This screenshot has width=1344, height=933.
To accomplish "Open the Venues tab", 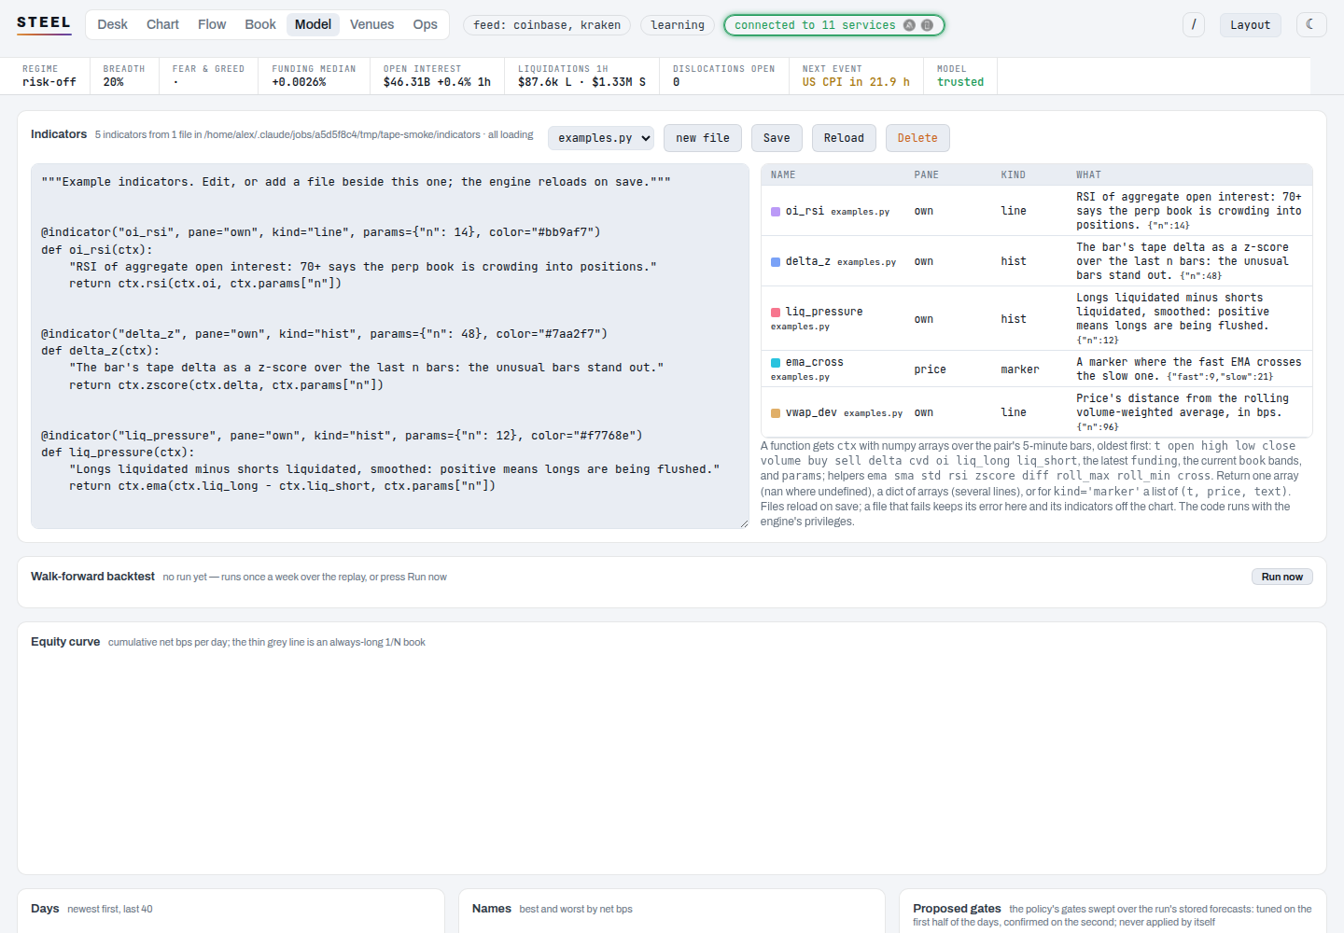I will click(372, 24).
